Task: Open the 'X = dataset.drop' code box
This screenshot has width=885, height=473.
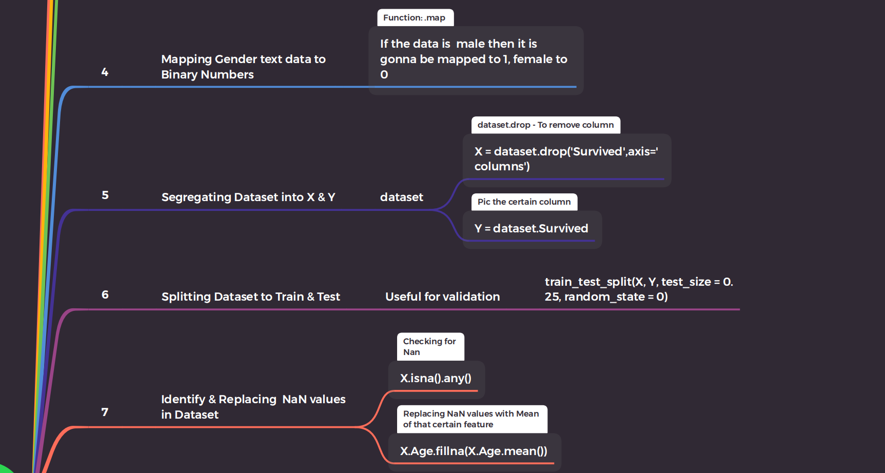Action: click(x=566, y=159)
